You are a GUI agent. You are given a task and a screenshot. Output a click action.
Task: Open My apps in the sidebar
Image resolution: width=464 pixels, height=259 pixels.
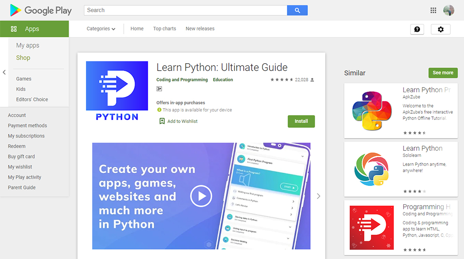pyautogui.click(x=28, y=45)
